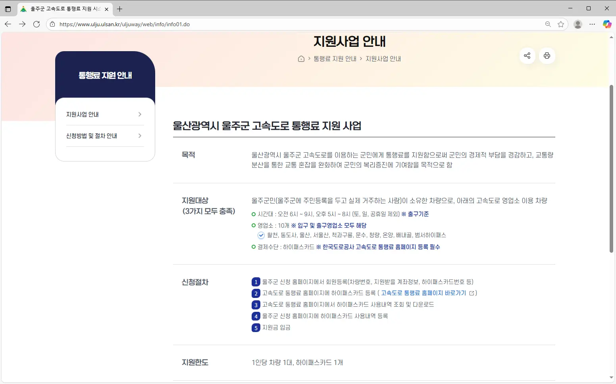The height and width of the screenshot is (384, 616).
Task: Open the print icon for this page
Action: 547,56
